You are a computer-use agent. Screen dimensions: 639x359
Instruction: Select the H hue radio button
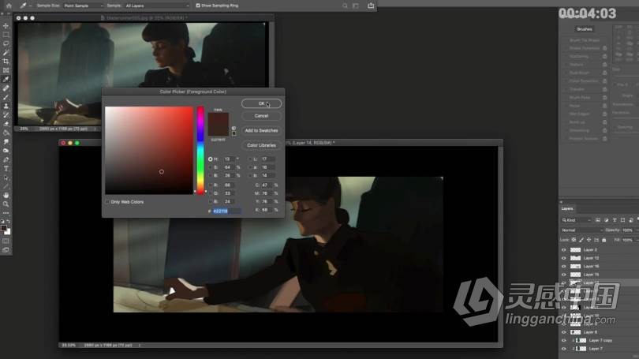pos(211,159)
